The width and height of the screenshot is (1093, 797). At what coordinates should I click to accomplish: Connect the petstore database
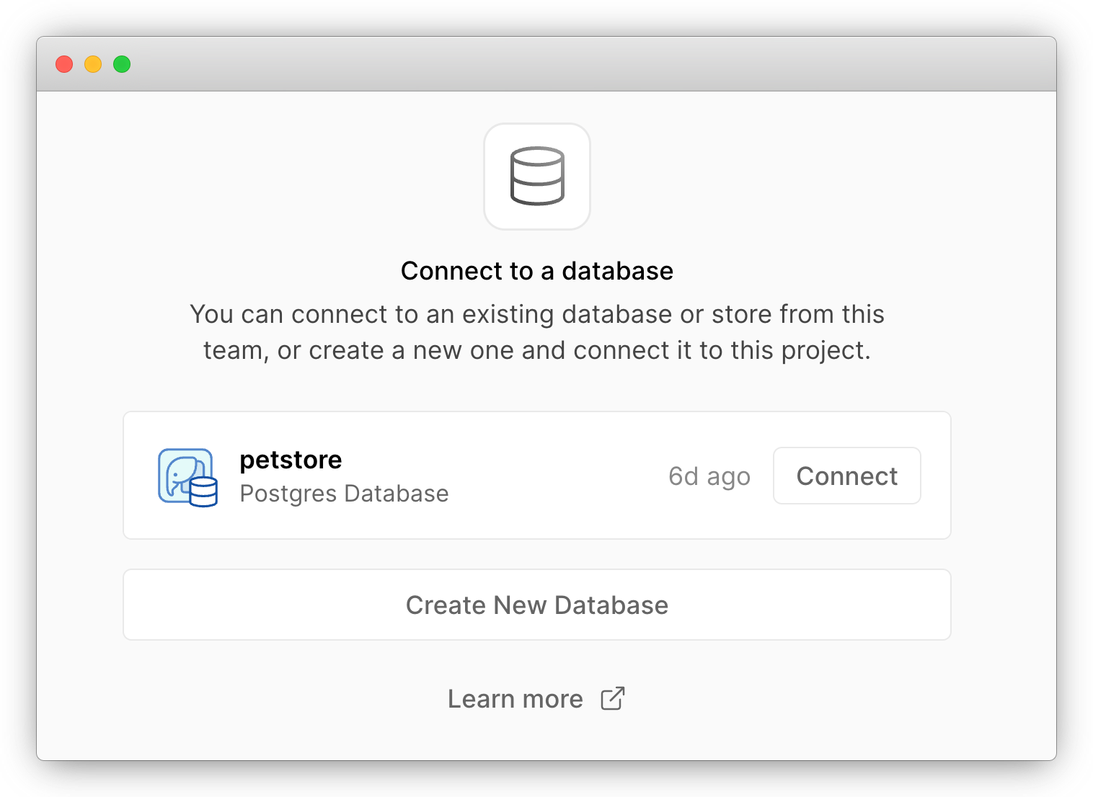[x=846, y=476]
